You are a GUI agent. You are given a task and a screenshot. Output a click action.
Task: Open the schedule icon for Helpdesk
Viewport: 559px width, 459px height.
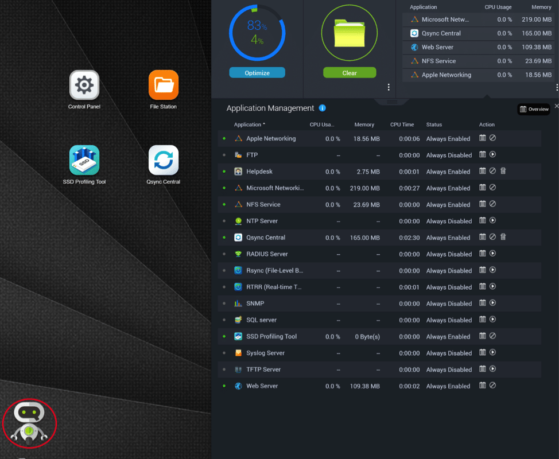tap(482, 171)
